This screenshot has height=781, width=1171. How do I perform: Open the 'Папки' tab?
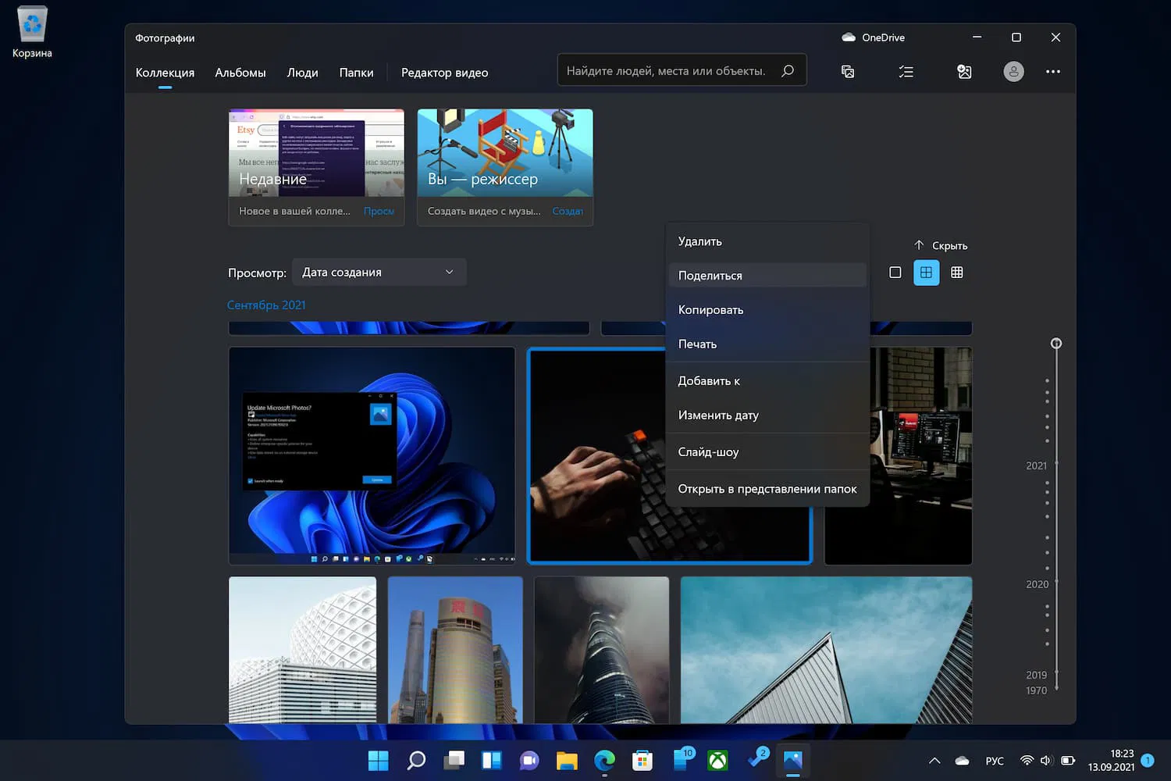(x=356, y=73)
